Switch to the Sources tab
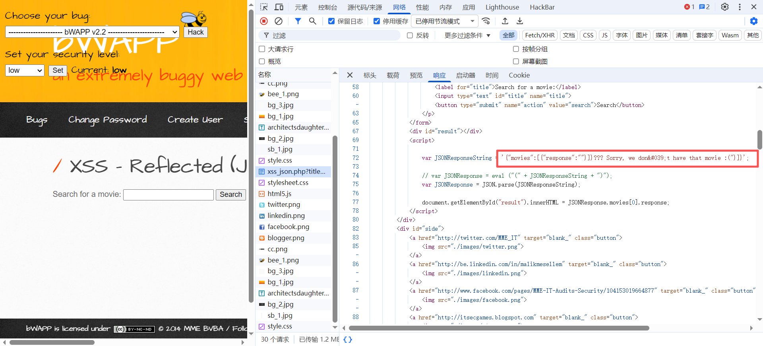 [x=365, y=7]
